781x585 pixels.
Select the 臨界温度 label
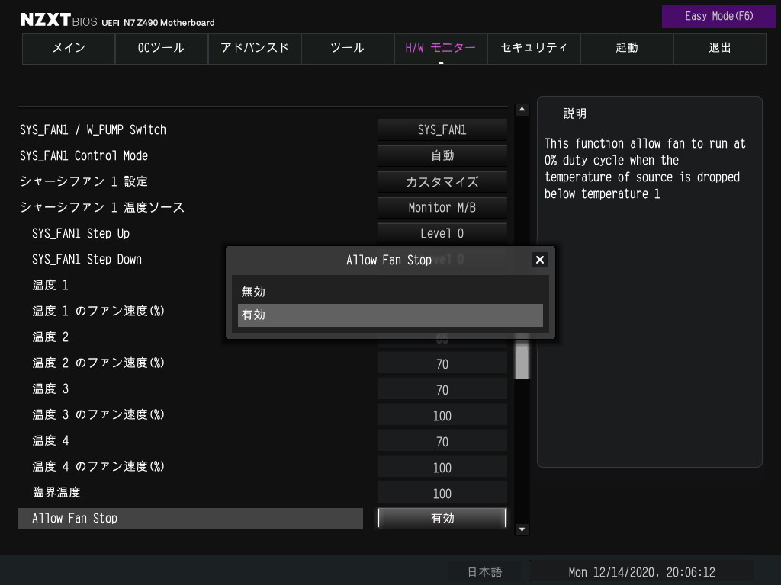tap(56, 493)
